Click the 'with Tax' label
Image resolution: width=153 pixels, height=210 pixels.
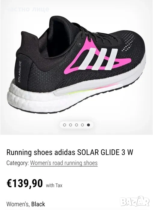pyautogui.click(x=54, y=185)
